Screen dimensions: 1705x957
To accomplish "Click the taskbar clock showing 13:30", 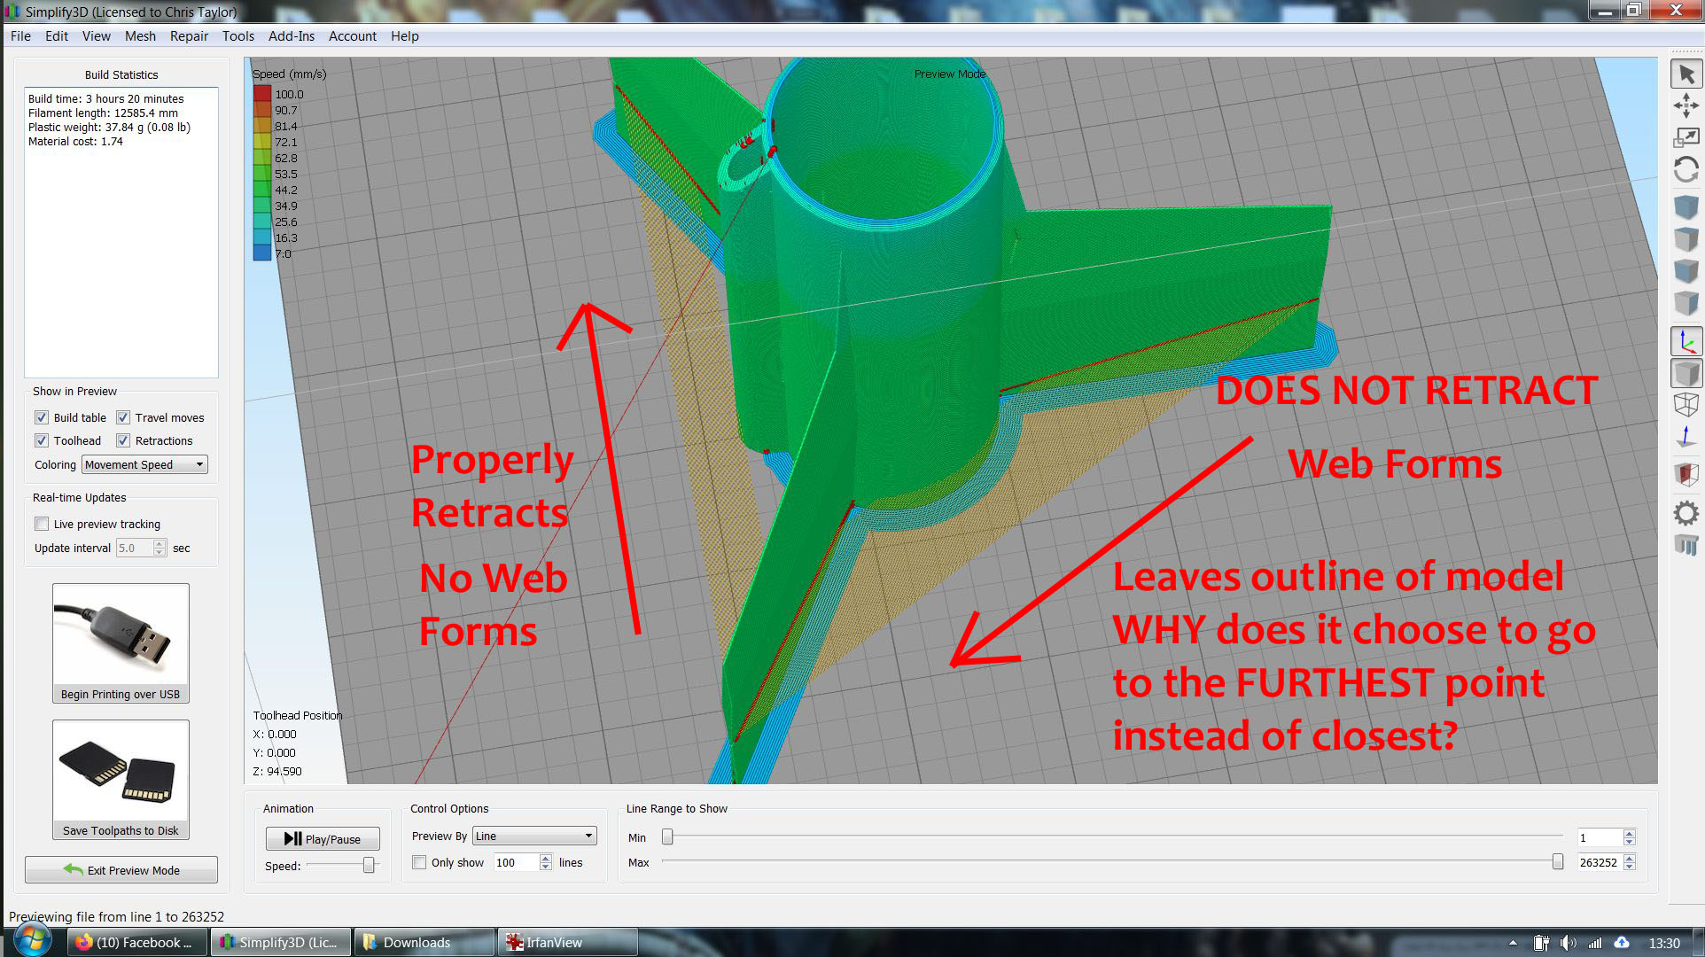I will click(x=1664, y=943).
